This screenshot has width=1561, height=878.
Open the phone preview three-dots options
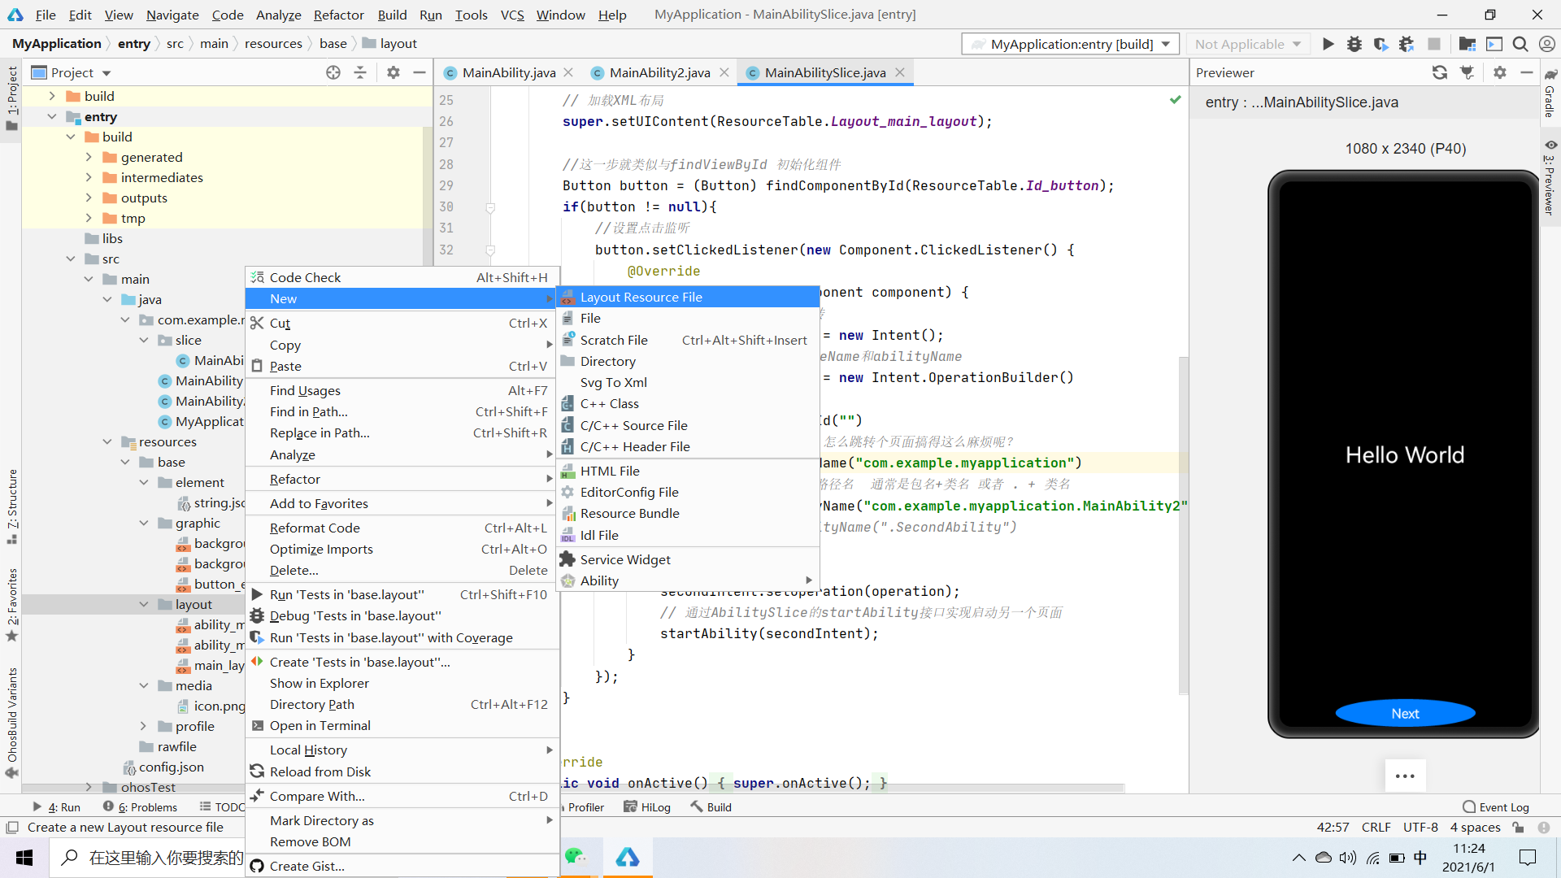point(1404,776)
